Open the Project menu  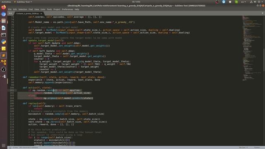[57, 10]
